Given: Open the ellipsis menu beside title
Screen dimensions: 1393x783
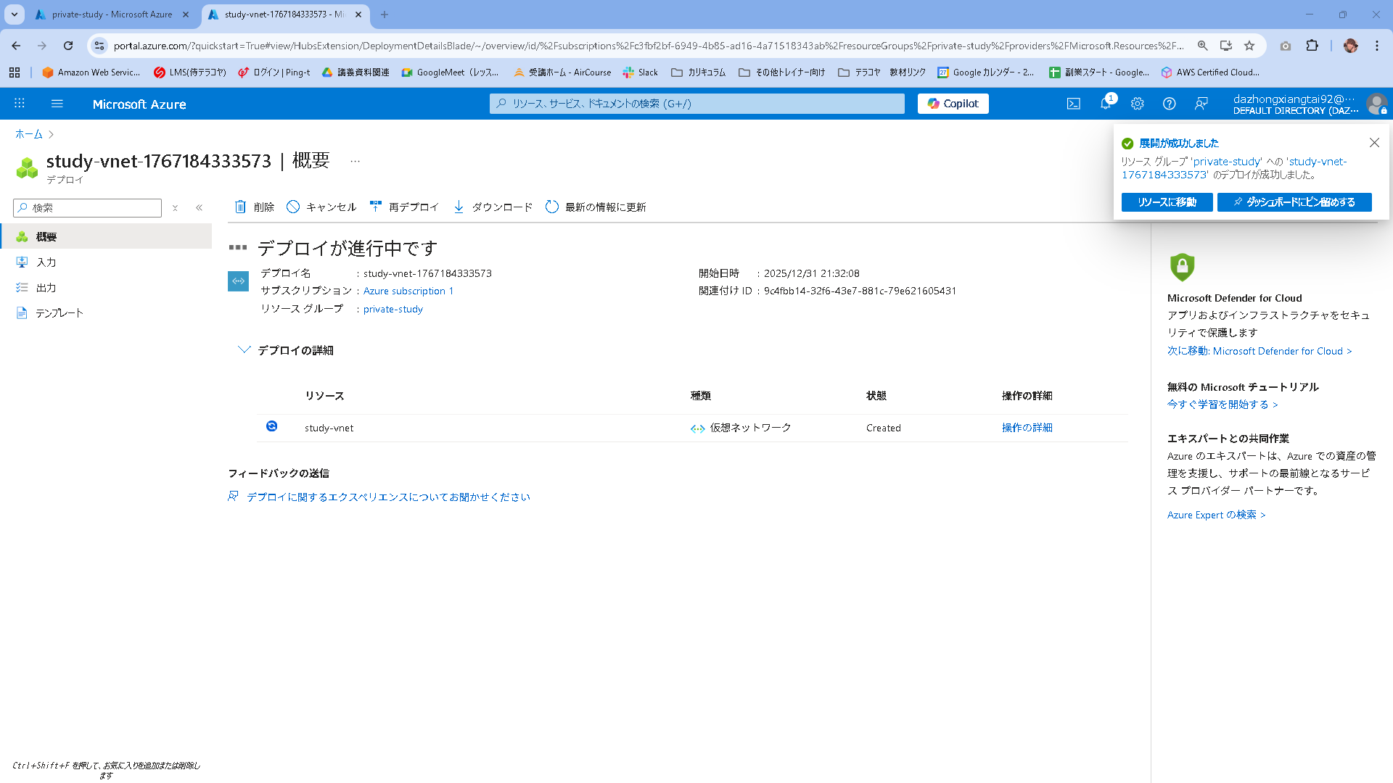Looking at the screenshot, I should tap(355, 161).
